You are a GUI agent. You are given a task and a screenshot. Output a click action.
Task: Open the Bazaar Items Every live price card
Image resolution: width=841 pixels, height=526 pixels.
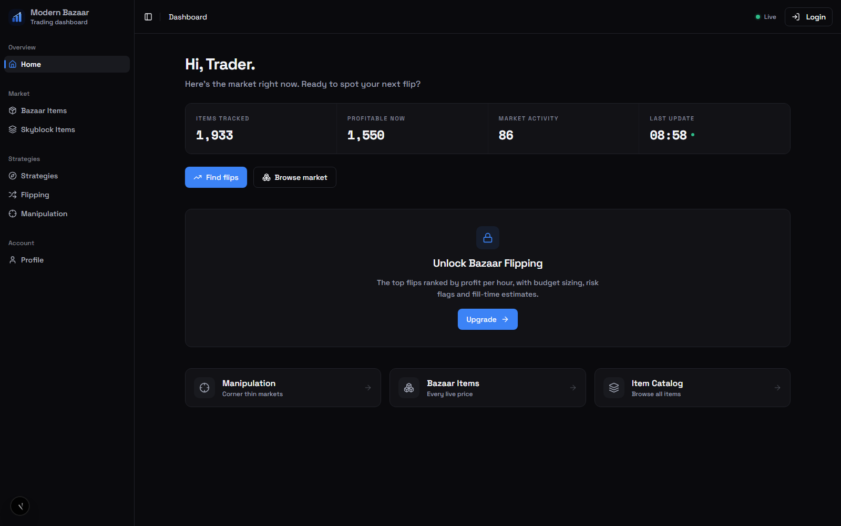pos(488,388)
